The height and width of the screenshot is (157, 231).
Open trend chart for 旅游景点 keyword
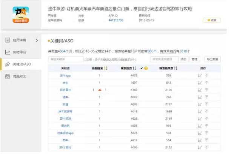200,90
